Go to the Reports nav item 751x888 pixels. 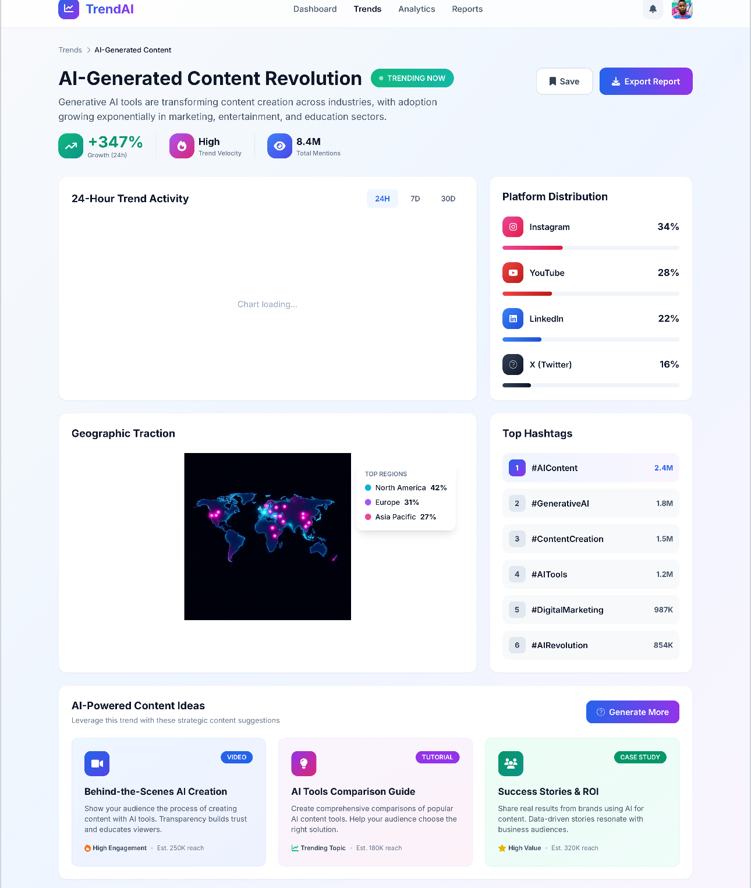pyautogui.click(x=467, y=9)
